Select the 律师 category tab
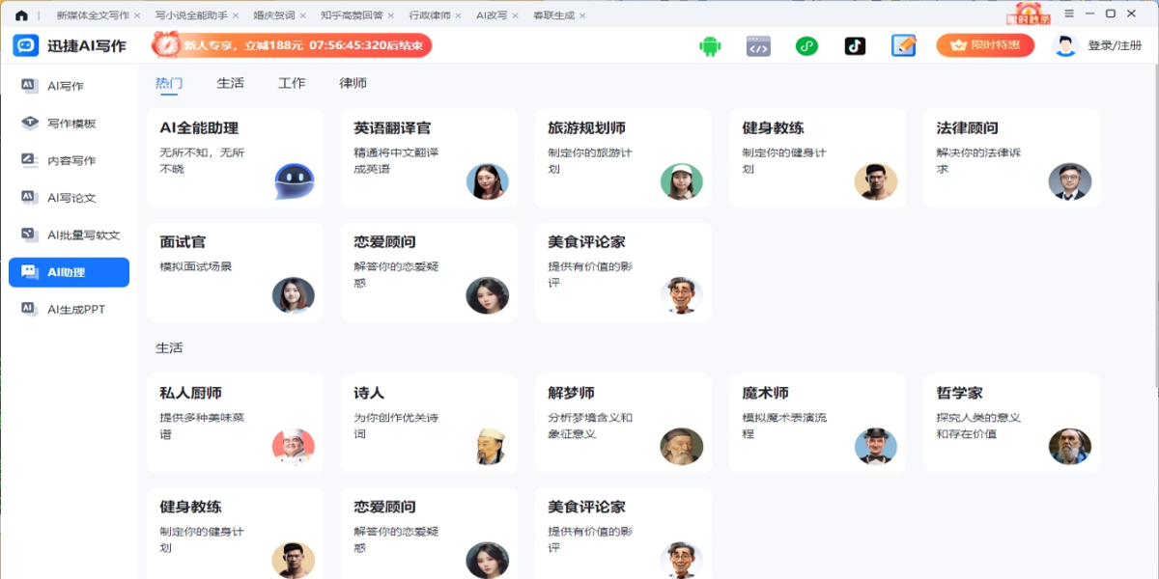Viewport: 1159px width, 579px height. click(x=353, y=83)
